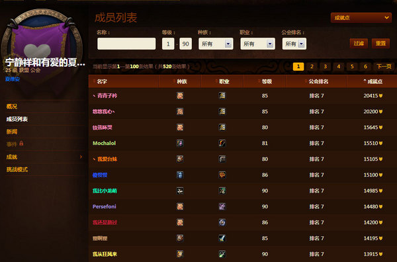Viewport: 397px width, 262px height.
Task: Select 成员列表 in the sidebar menu
Action: (17, 119)
